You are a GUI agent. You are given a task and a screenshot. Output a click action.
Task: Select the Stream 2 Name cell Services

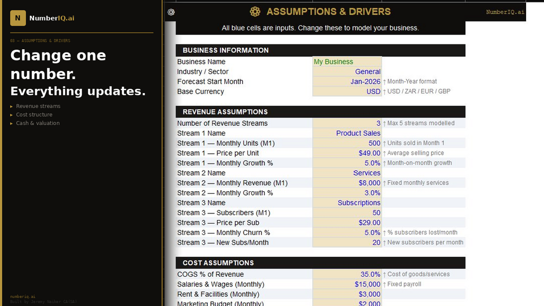pyautogui.click(x=347, y=173)
